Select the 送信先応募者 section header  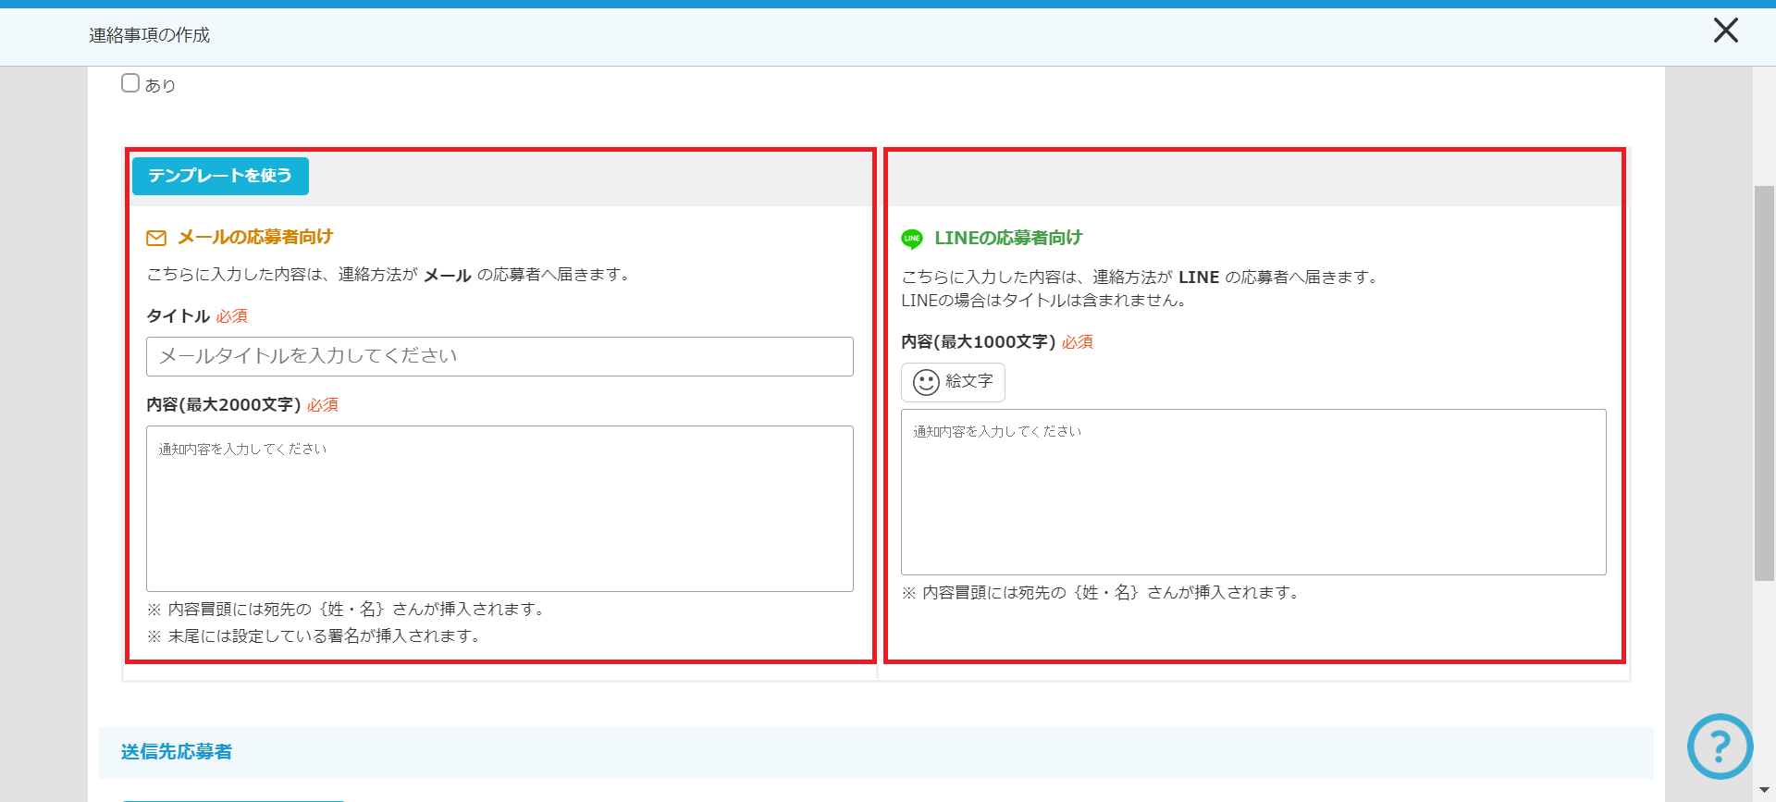[x=177, y=752]
